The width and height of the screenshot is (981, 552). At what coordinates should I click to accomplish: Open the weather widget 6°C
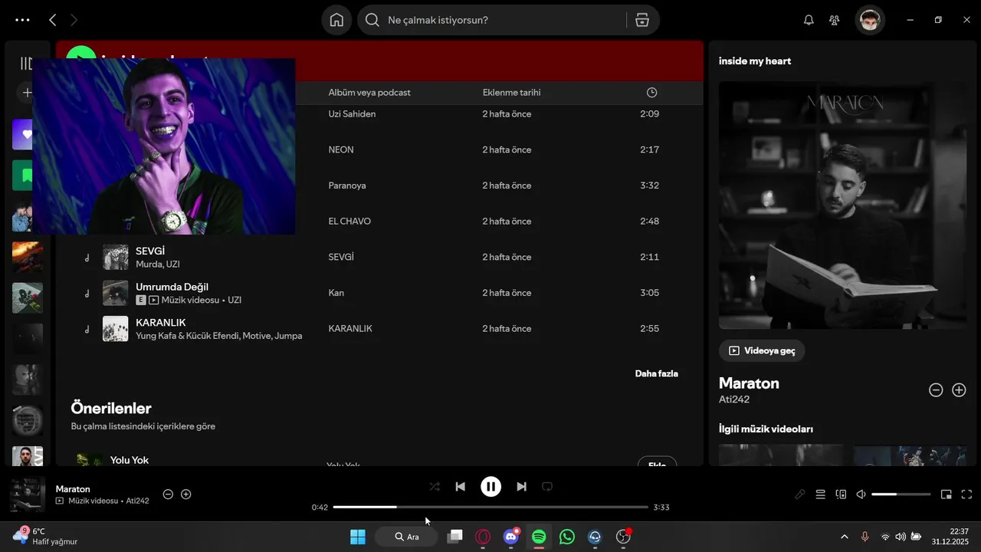tap(44, 537)
